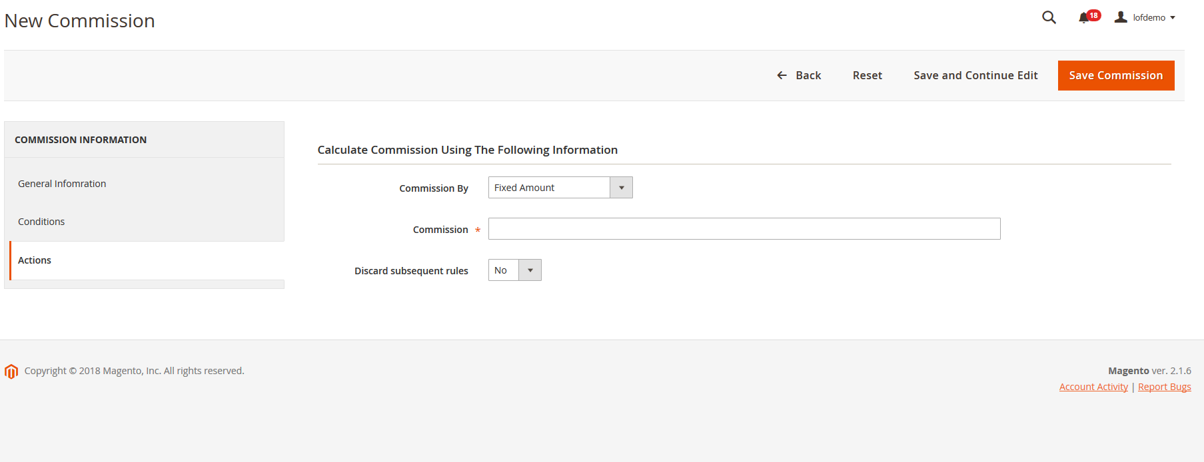Click the Back button
The width and height of the screenshot is (1204, 462).
click(x=799, y=75)
